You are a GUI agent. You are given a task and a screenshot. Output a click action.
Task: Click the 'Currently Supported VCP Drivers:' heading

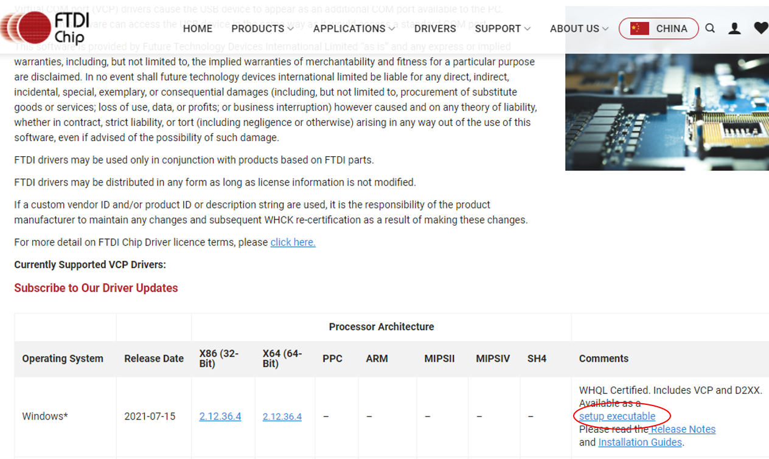click(x=90, y=264)
